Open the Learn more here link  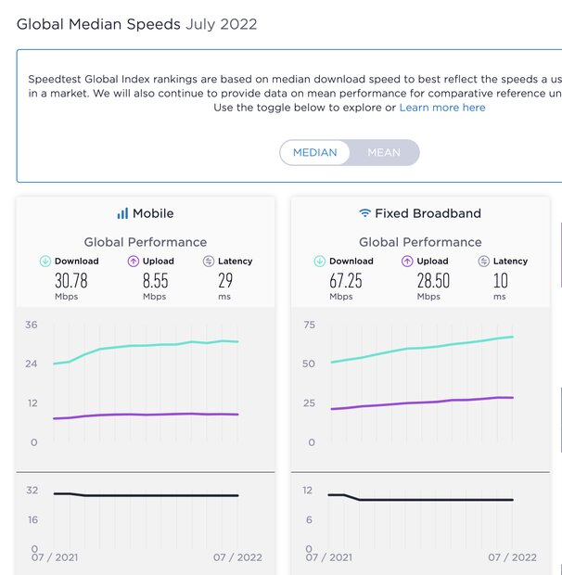(x=442, y=108)
